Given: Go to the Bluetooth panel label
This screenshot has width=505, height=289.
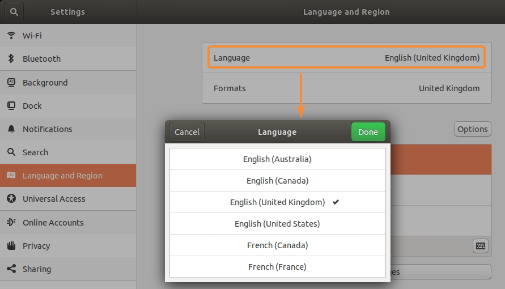Looking at the screenshot, I should coord(41,58).
